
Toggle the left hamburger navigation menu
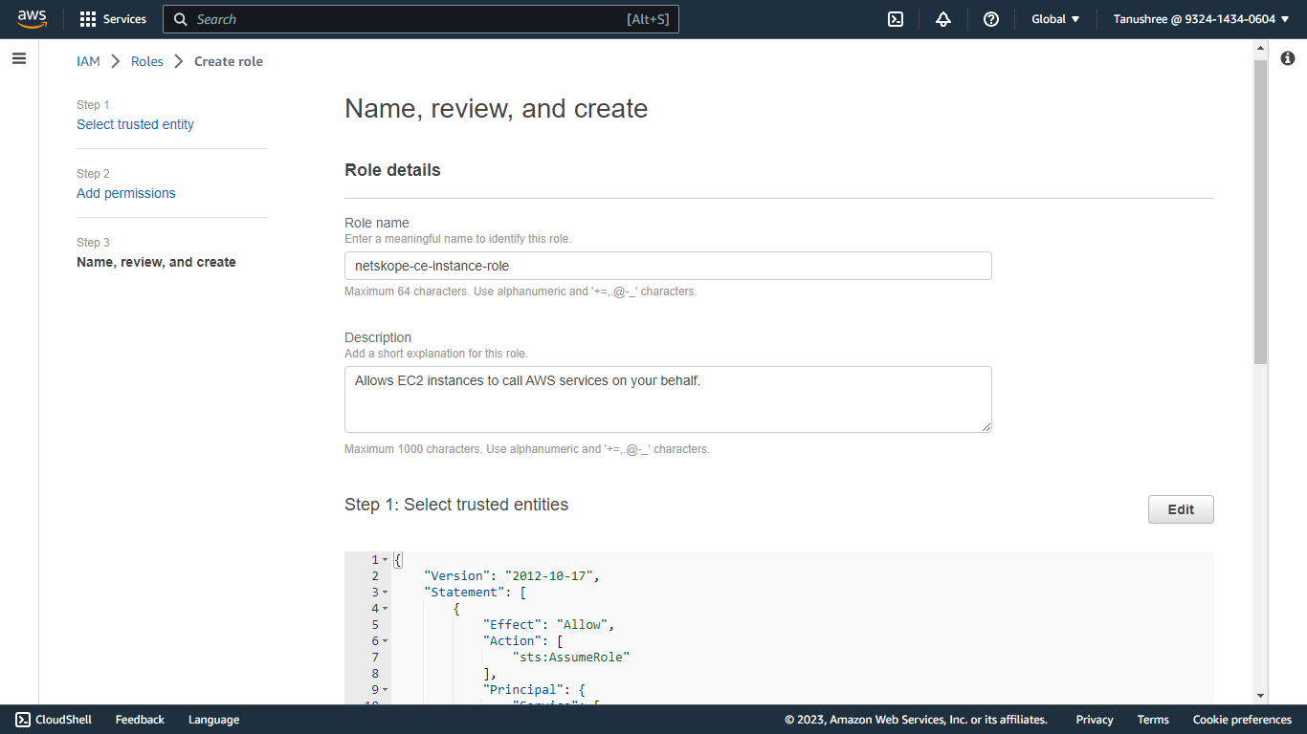[19, 58]
